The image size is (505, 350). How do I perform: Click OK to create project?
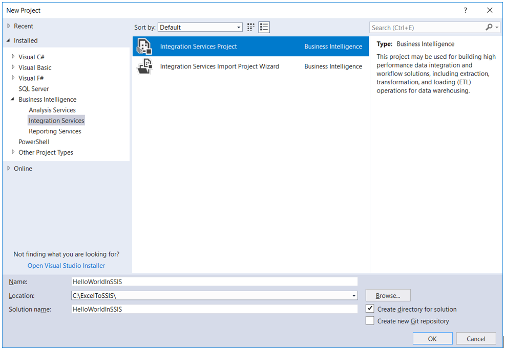click(433, 339)
